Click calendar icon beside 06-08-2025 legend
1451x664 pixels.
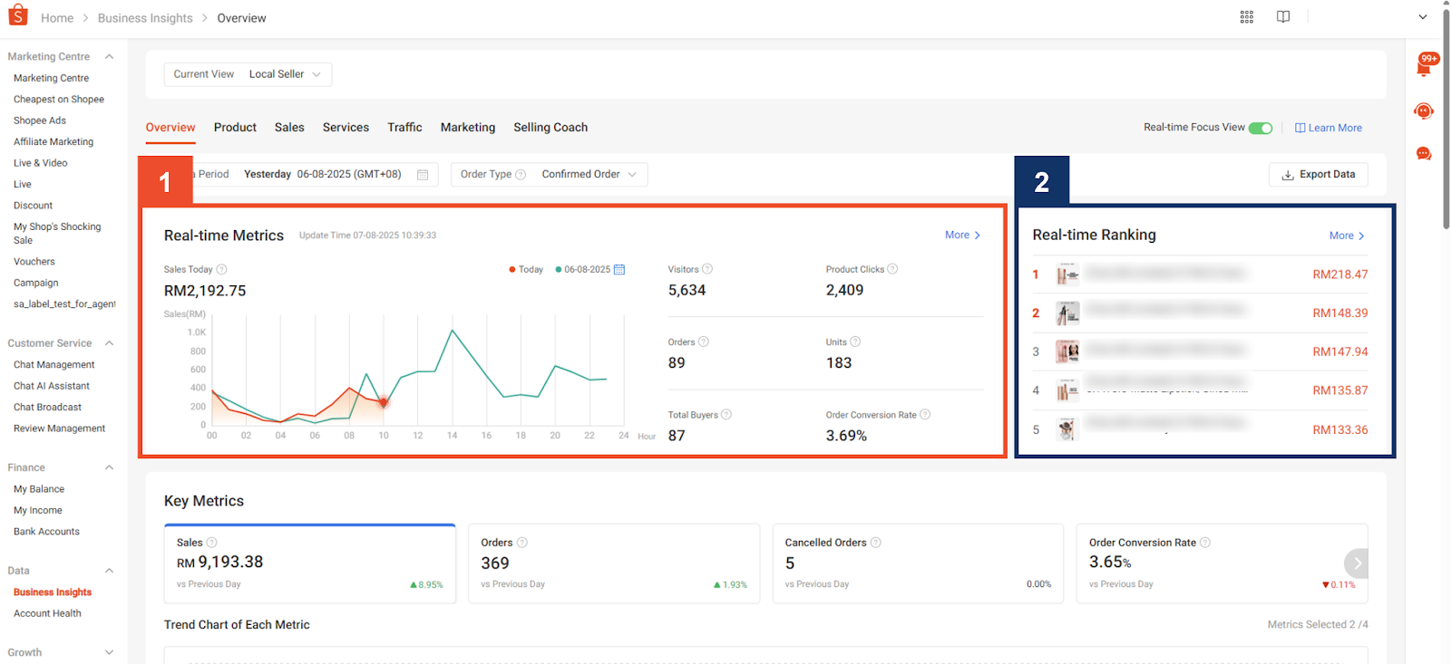pos(619,270)
